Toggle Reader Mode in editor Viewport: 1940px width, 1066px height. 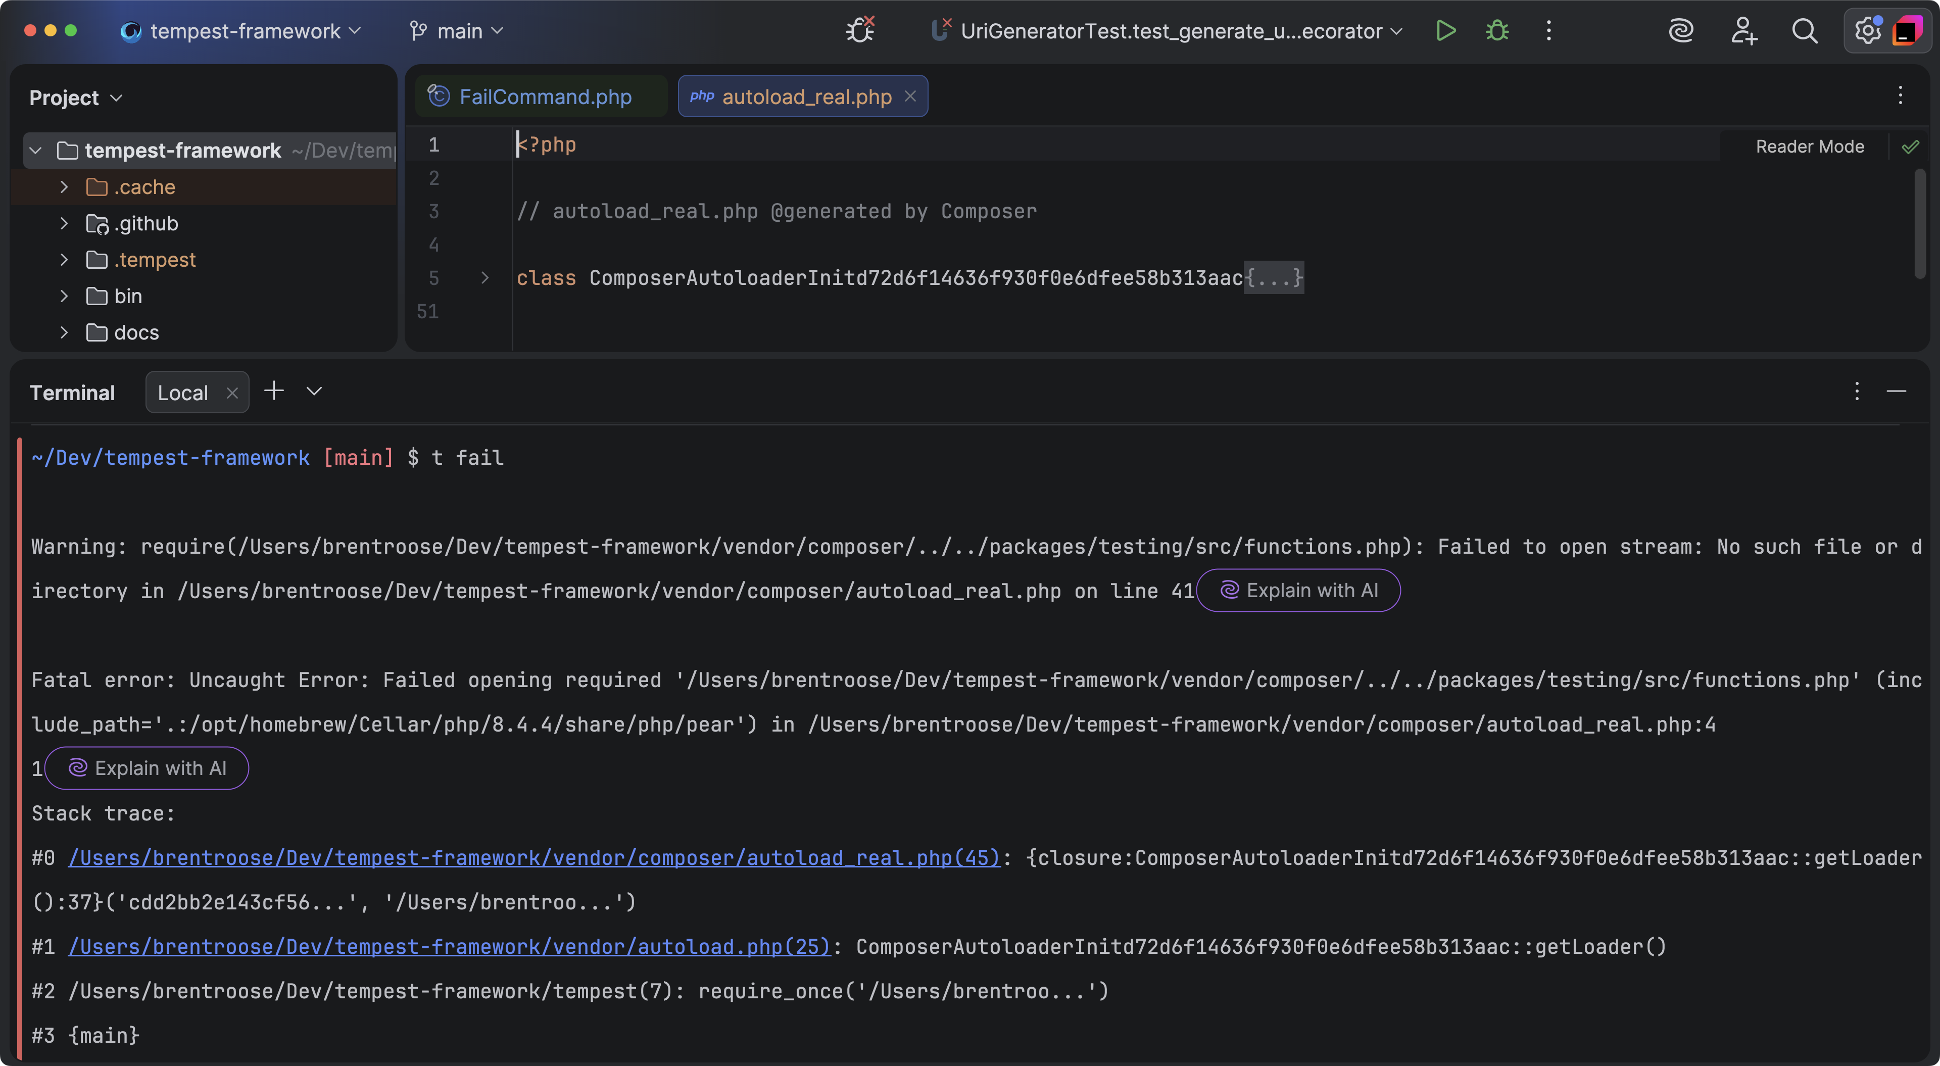1809,147
